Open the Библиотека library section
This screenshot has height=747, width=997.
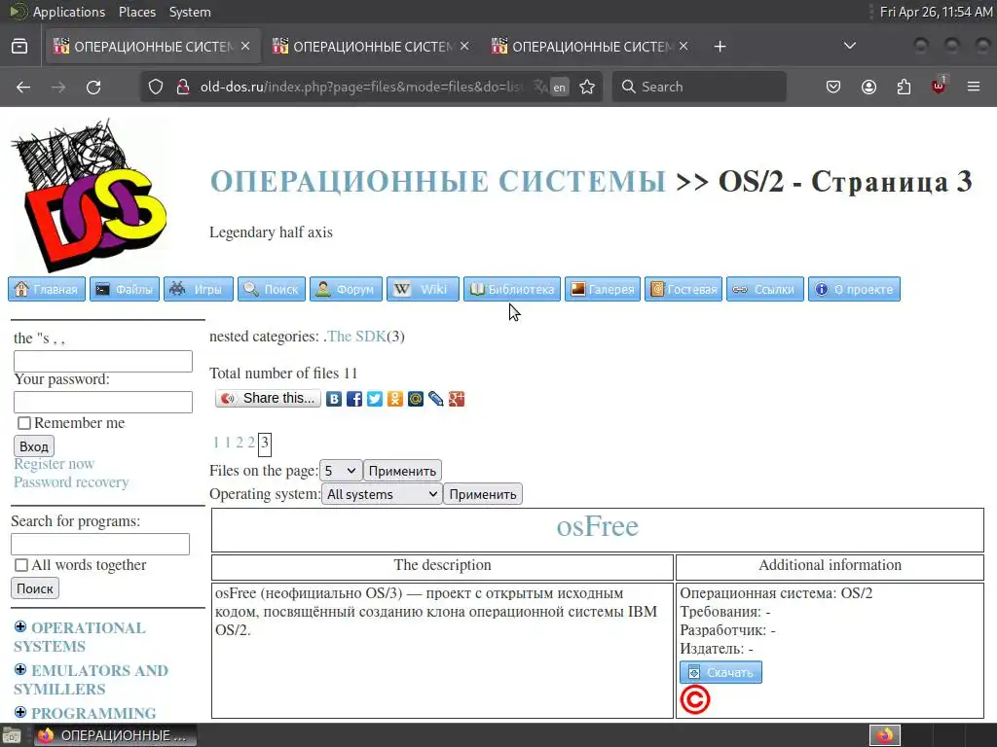tap(512, 289)
